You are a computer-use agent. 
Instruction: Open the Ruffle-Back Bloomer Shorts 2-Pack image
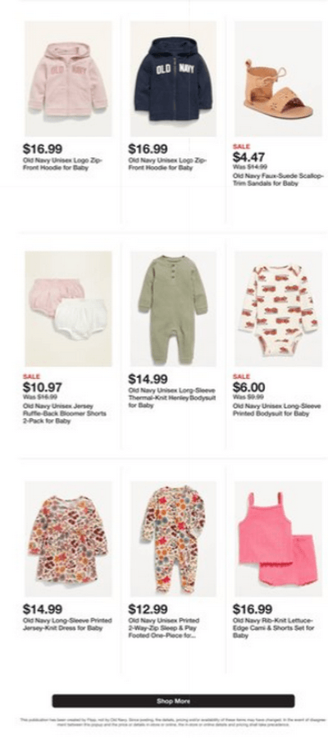[68, 309]
